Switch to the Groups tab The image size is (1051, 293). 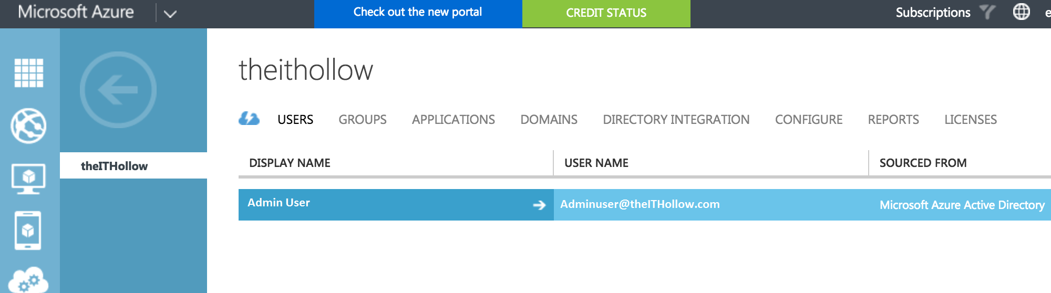pos(362,120)
